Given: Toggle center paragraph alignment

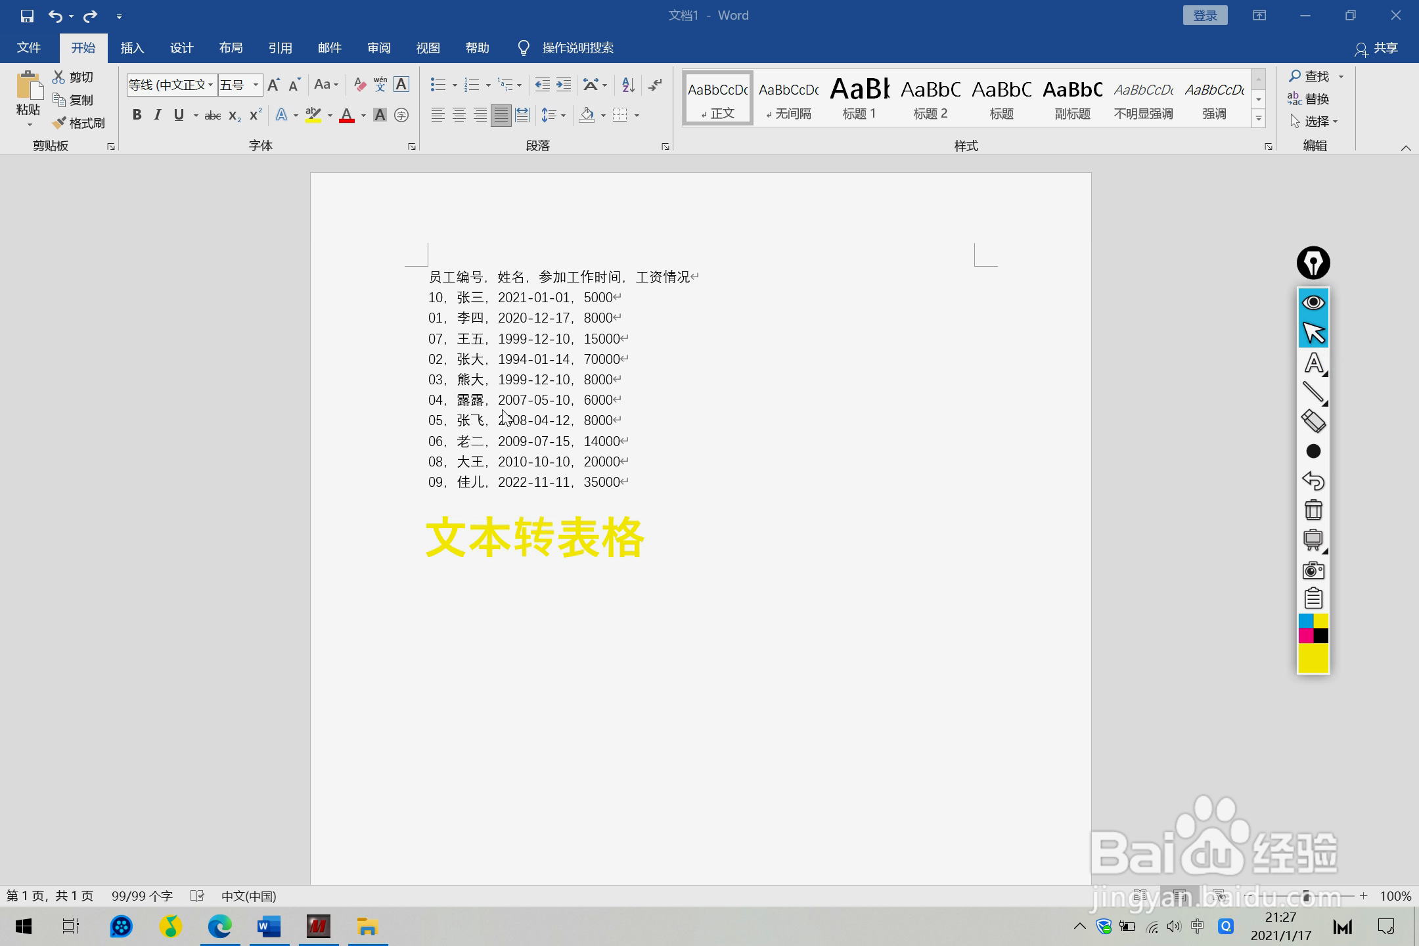Looking at the screenshot, I should [458, 115].
